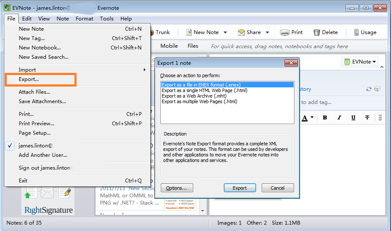Screen dimensions: 391x231
Task: Open the Format menu
Action: tap(84, 18)
